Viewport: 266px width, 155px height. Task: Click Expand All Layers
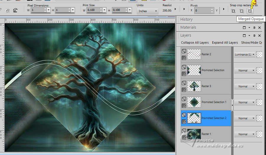point(225,43)
